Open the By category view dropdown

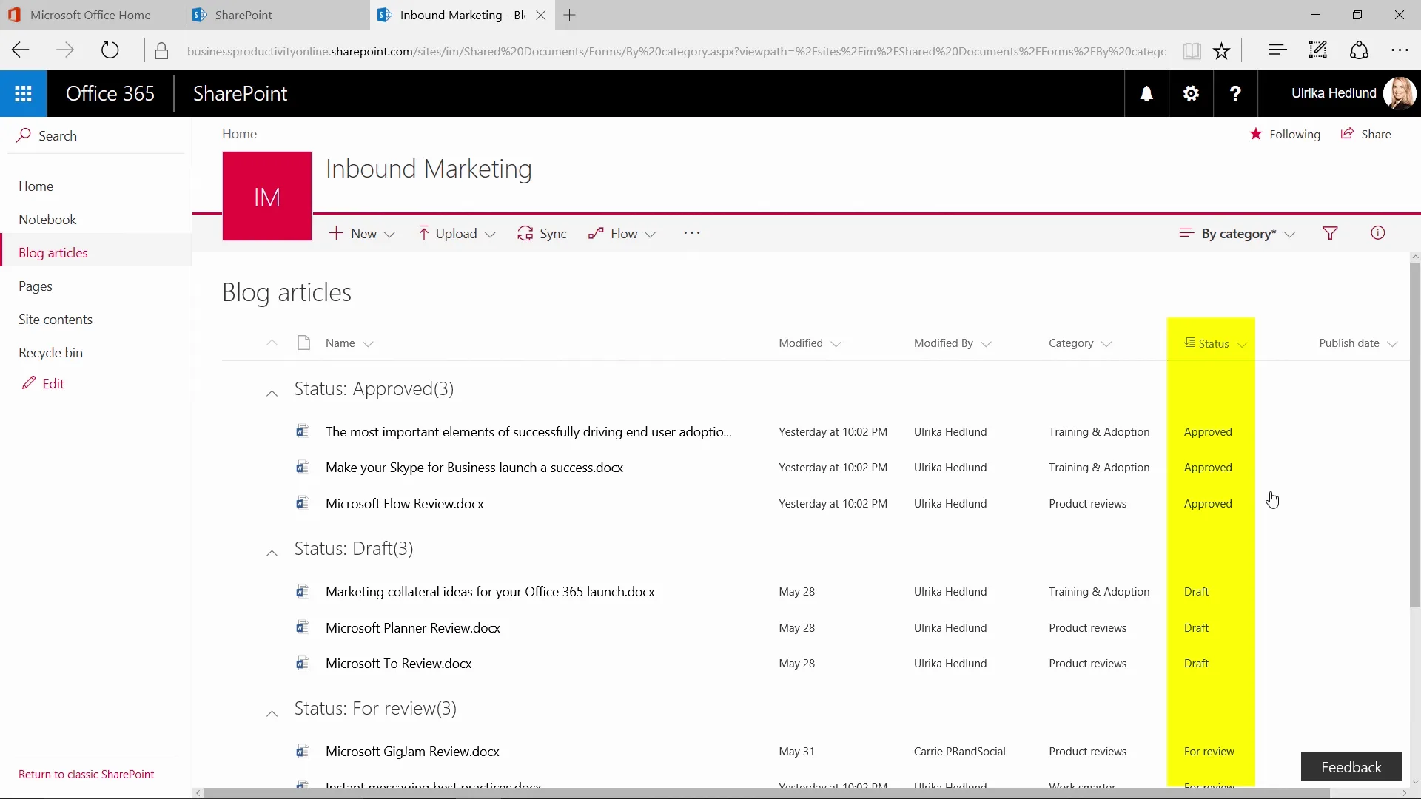click(x=1237, y=234)
